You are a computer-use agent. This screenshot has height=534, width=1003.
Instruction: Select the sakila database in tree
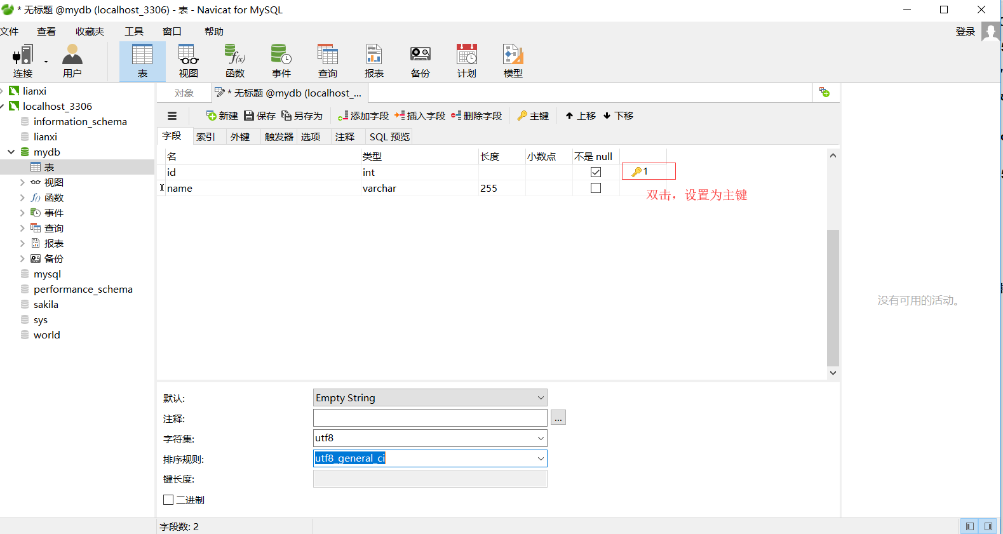pos(46,304)
